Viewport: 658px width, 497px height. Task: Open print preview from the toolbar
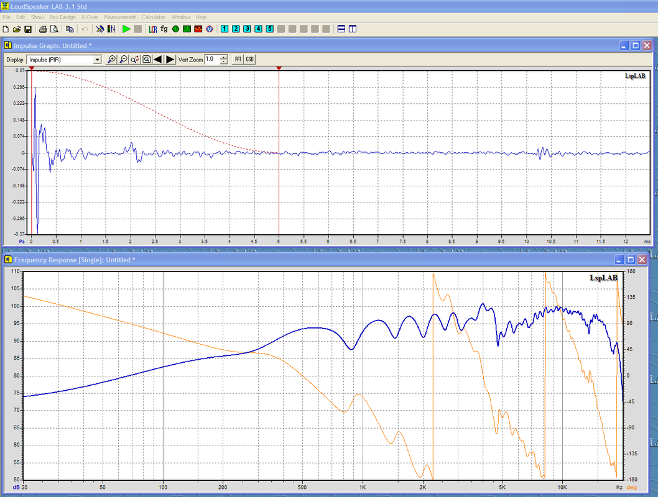pyautogui.click(x=54, y=29)
